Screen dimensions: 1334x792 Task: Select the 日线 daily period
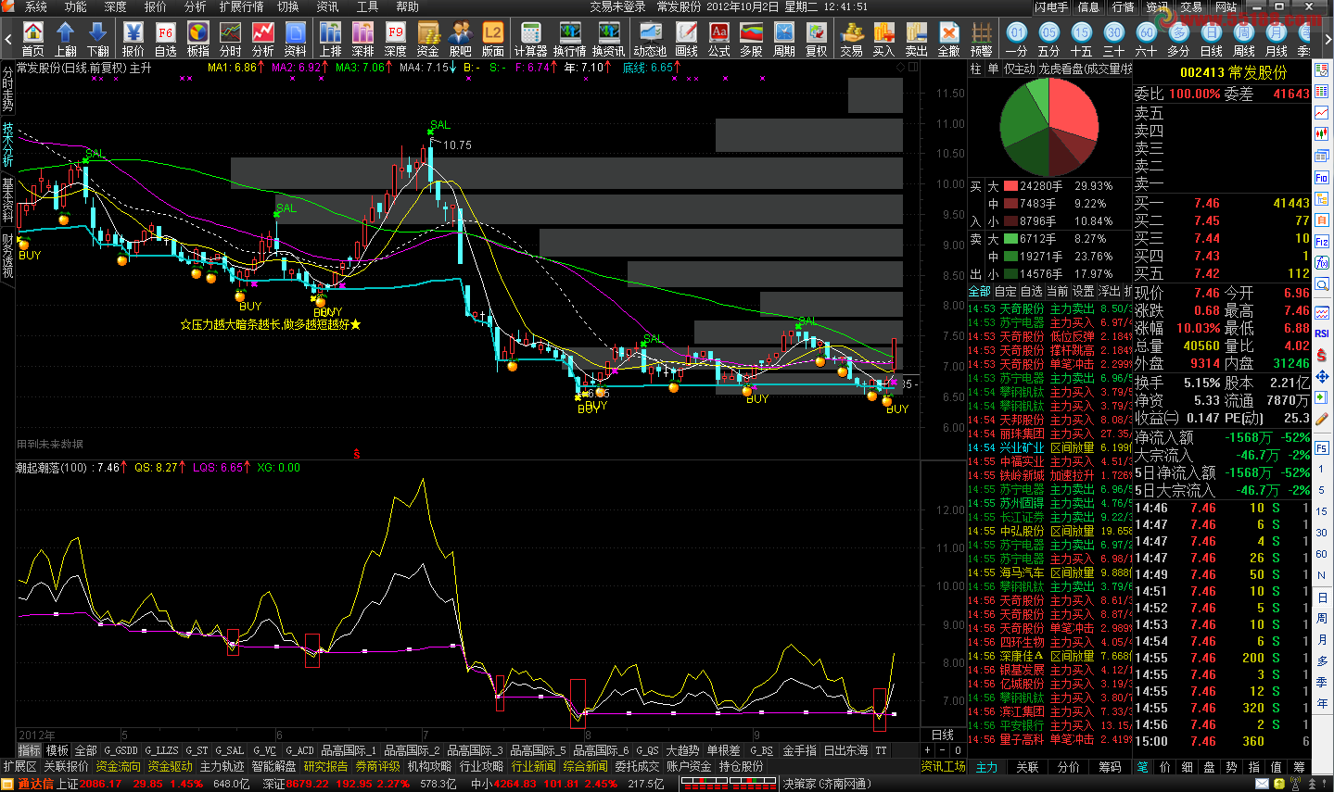[1212, 39]
